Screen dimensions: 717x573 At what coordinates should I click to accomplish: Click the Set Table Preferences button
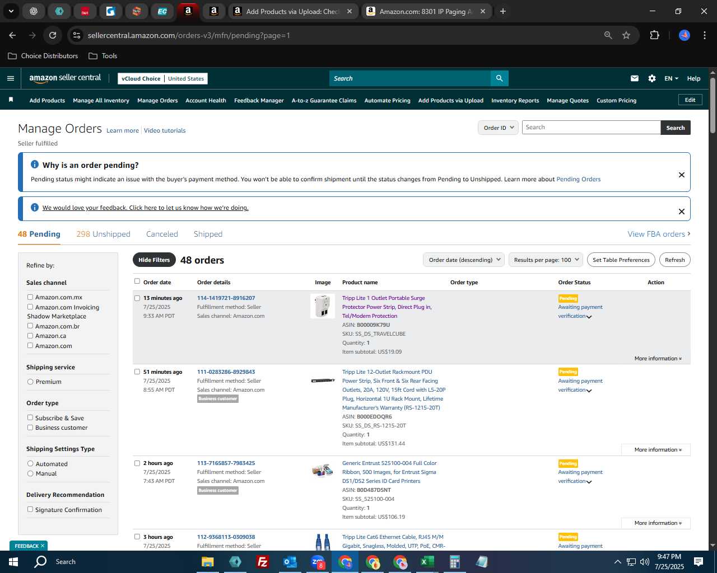[x=621, y=260]
